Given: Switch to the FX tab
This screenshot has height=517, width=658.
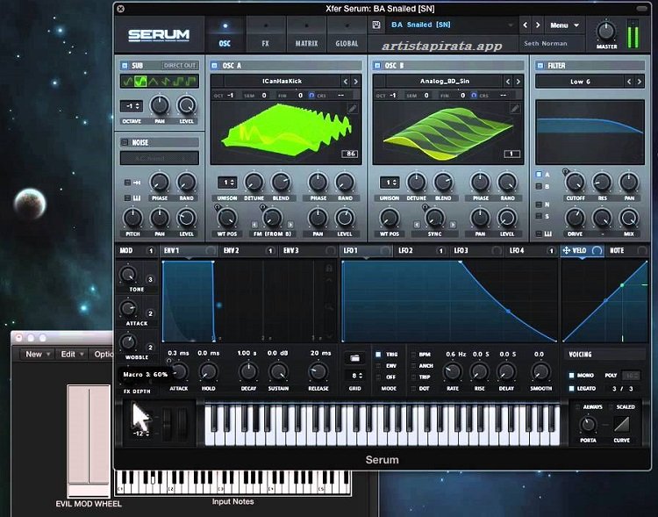Looking at the screenshot, I should pos(265,34).
